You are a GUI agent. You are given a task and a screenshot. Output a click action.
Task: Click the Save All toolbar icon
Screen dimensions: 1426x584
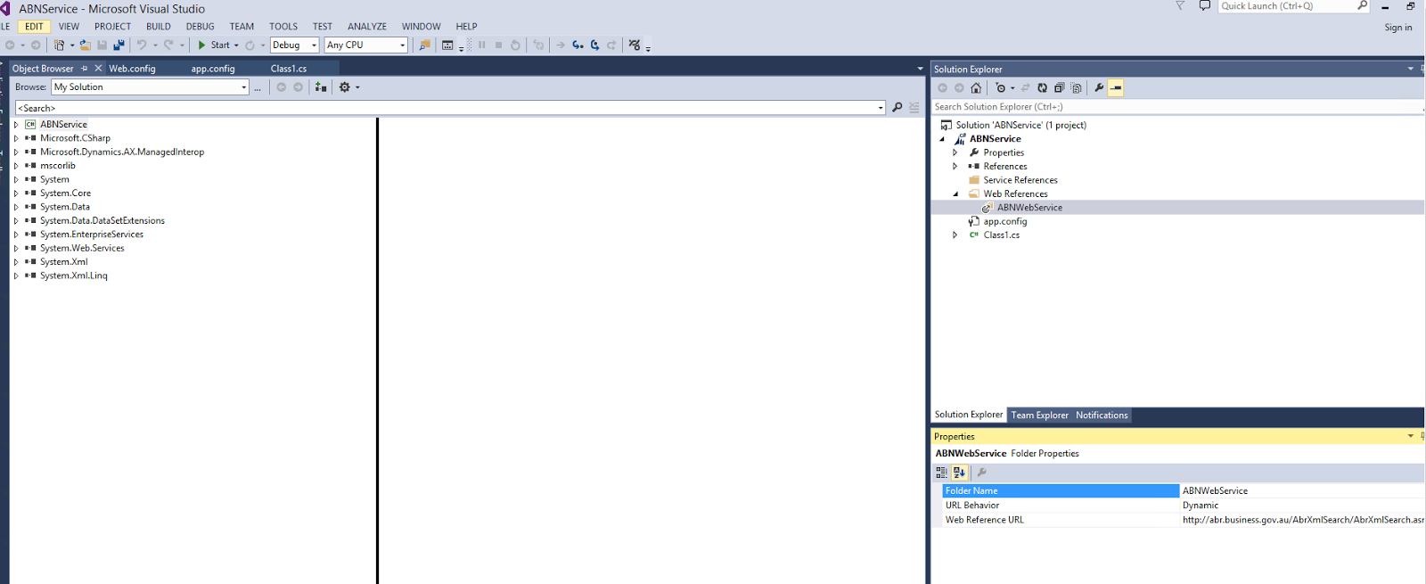119,45
